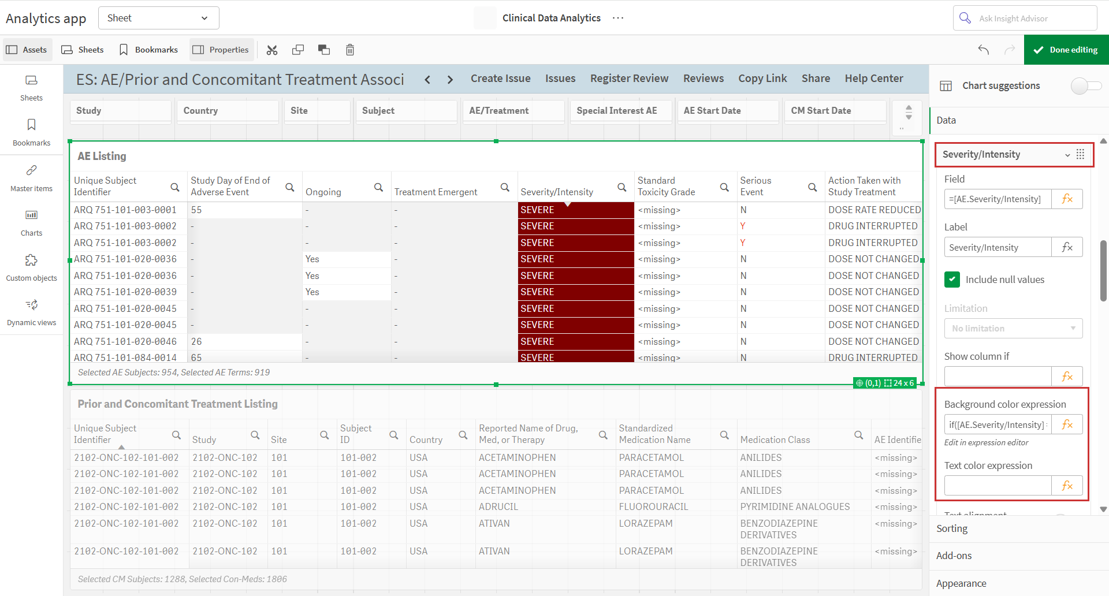Search the Ongoing column
Screen dimensions: 1109x596
click(379, 187)
